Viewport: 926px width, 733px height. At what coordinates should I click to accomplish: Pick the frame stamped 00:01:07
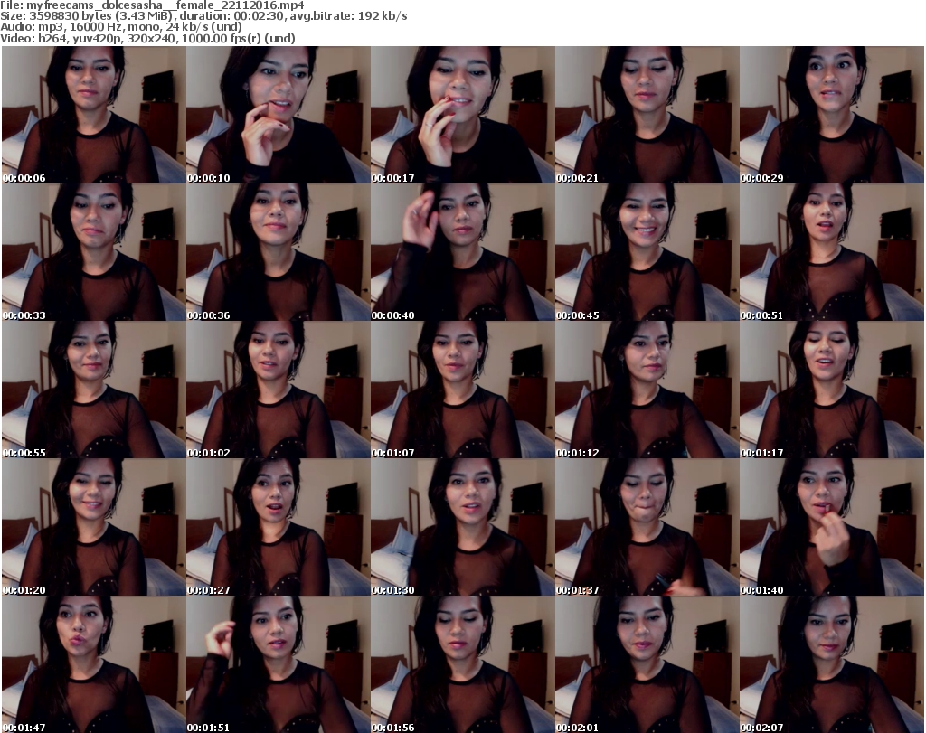pyautogui.click(x=462, y=390)
